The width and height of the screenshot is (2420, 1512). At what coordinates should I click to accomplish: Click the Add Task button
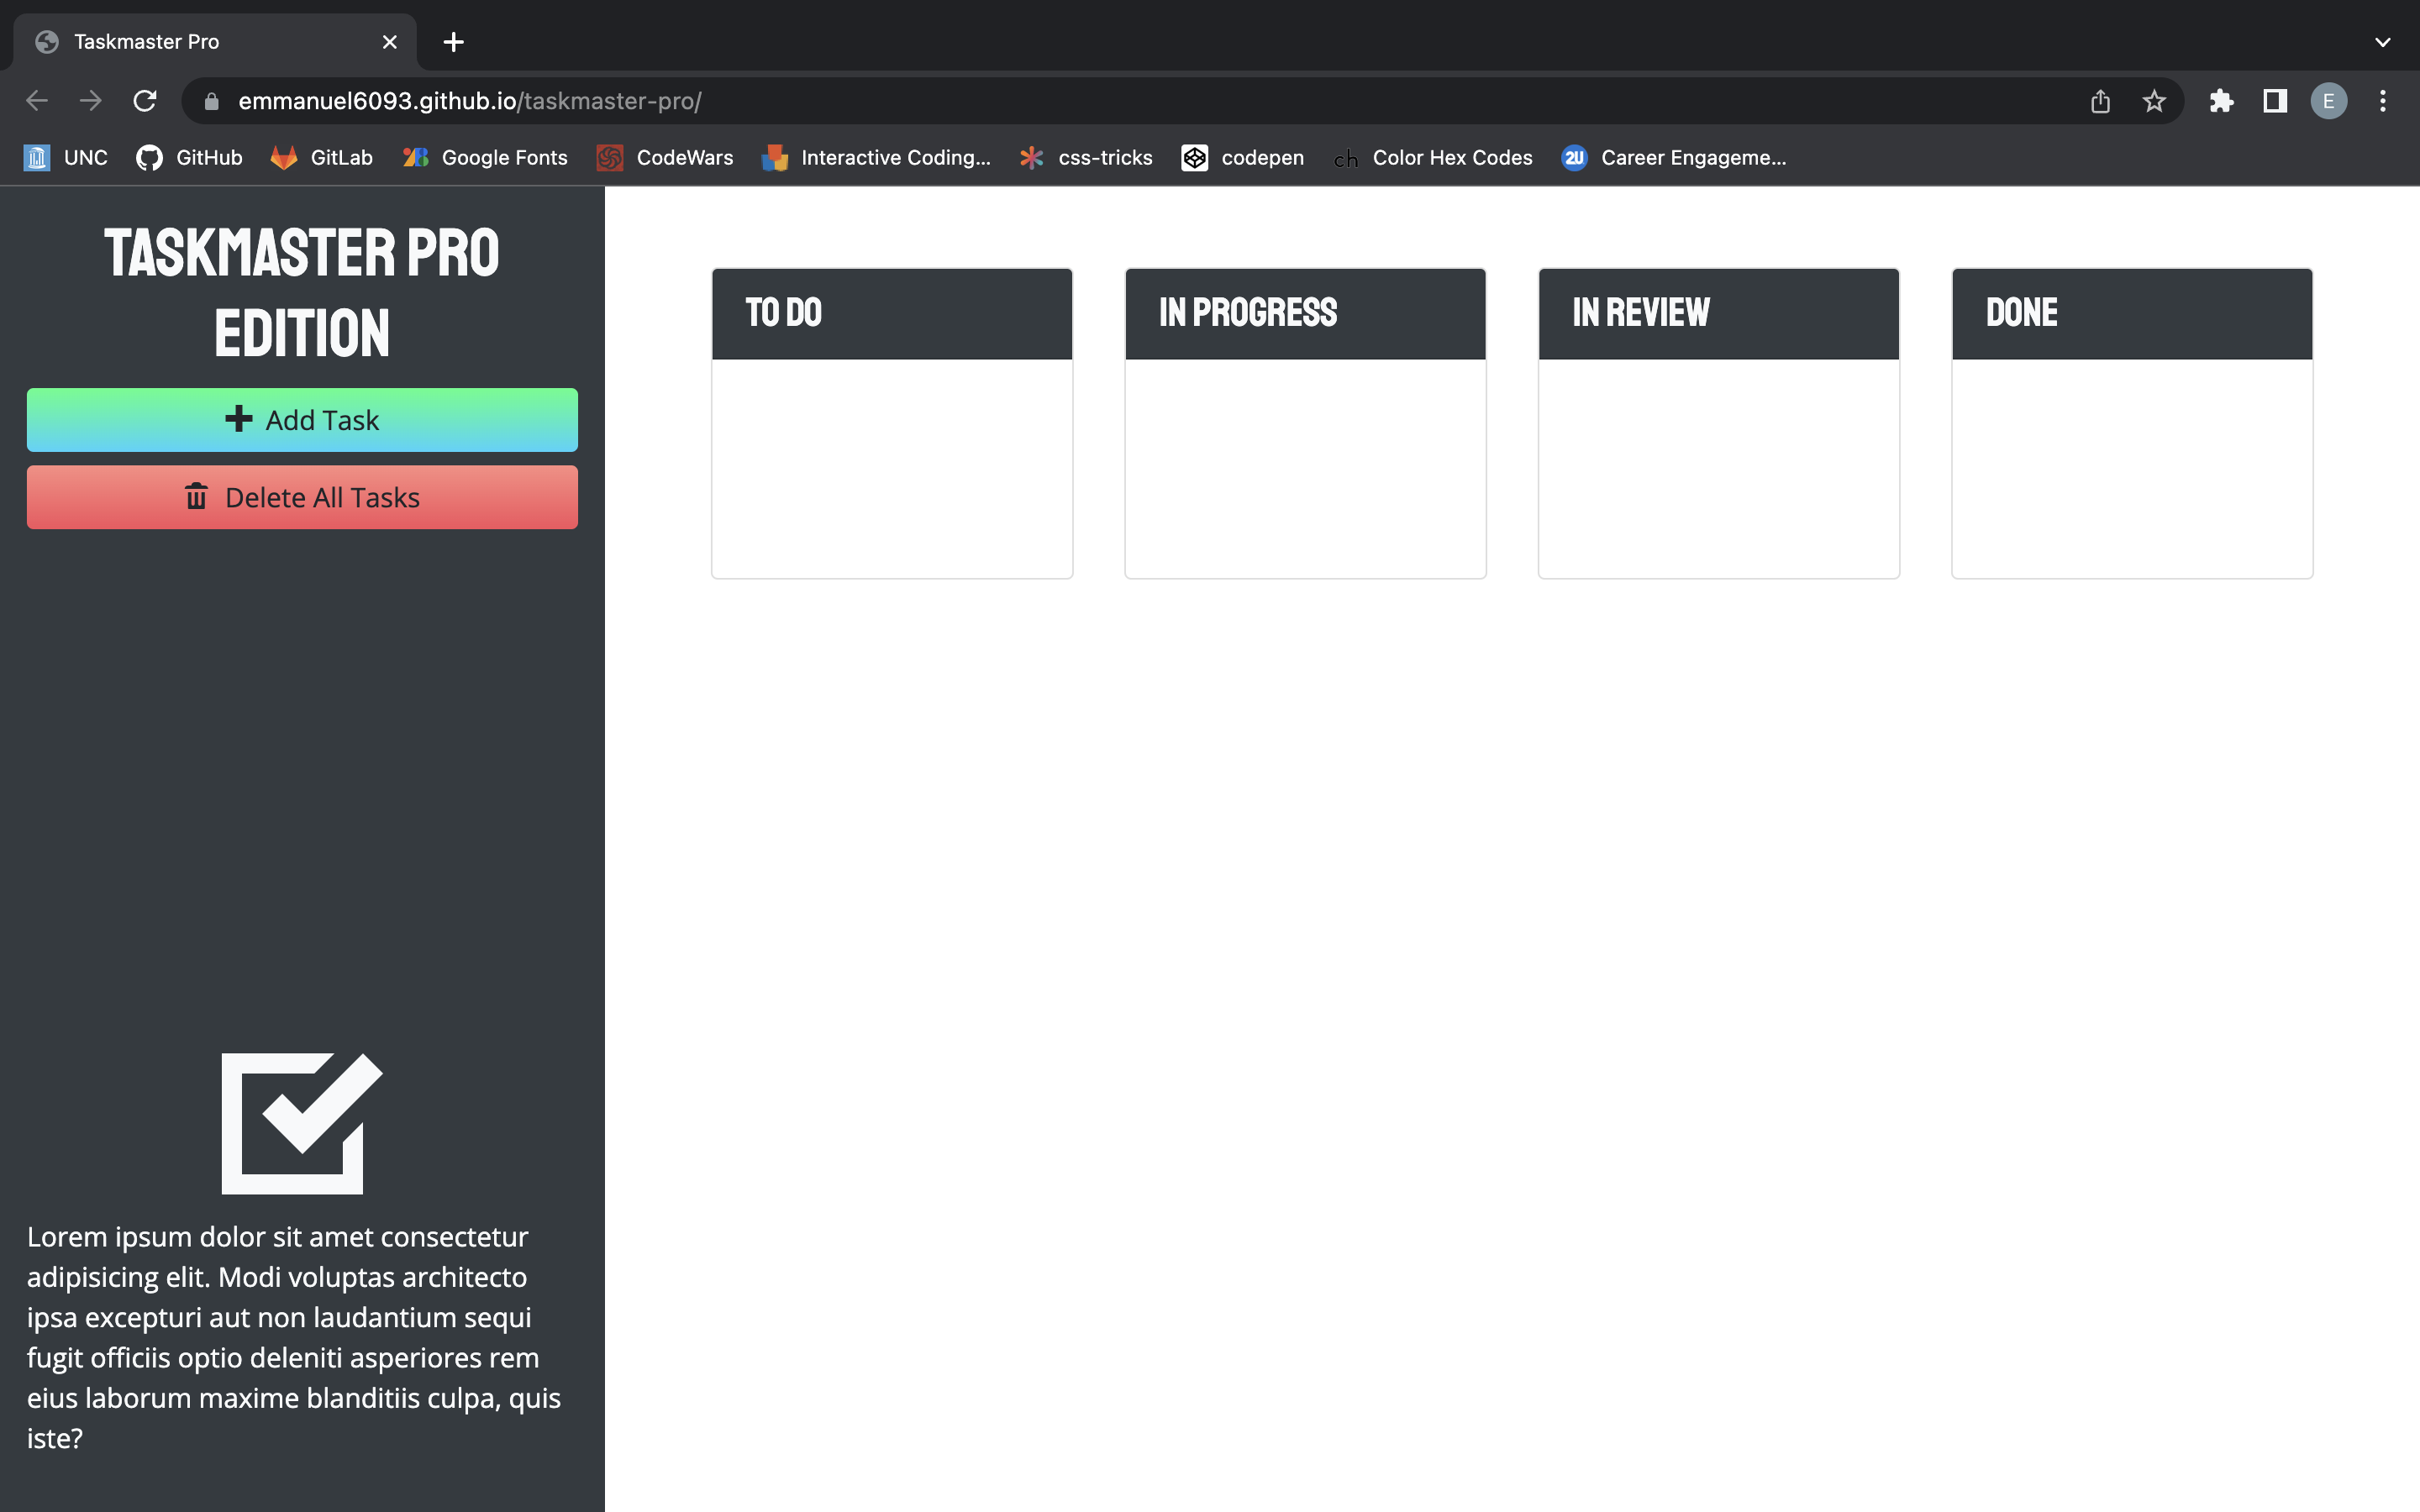[301, 419]
